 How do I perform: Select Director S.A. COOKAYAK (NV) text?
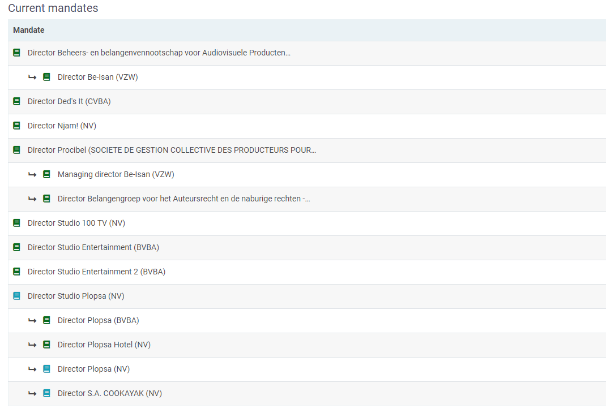coord(109,393)
